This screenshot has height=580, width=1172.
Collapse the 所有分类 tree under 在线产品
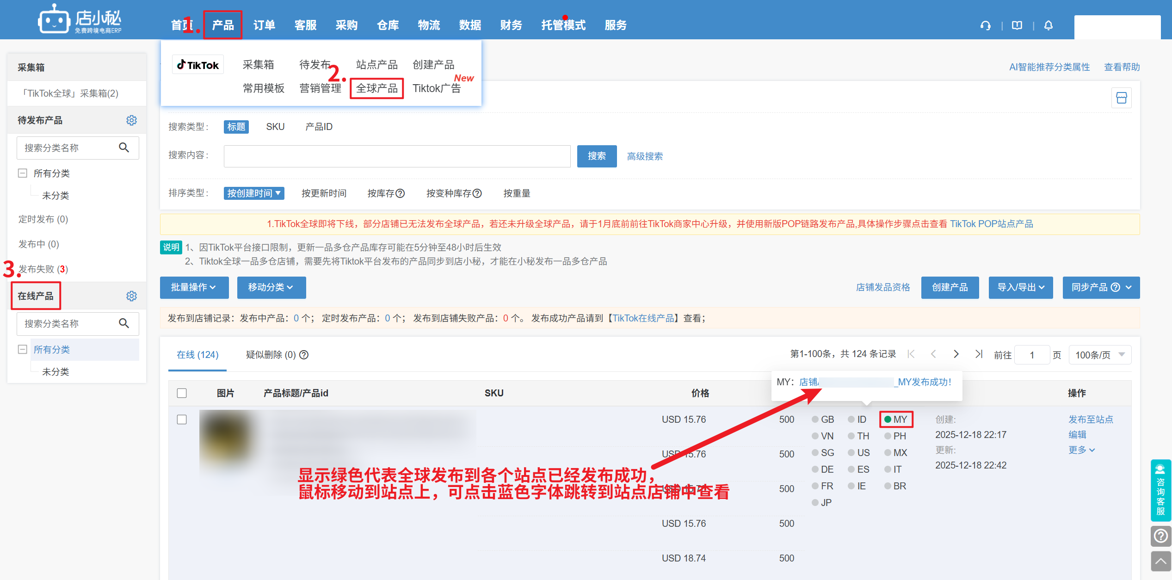pyautogui.click(x=22, y=349)
